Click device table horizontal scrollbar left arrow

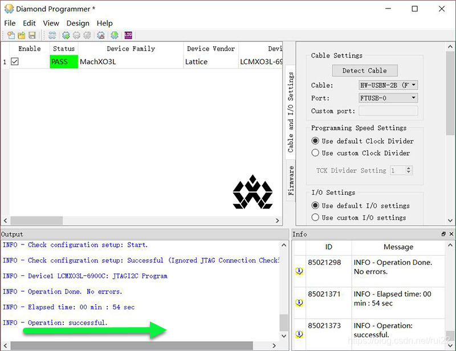point(5,221)
